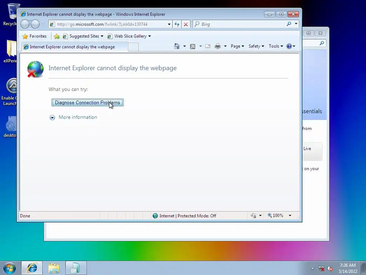Expand the Feeds dropdown arrow
This screenshot has height=275, width=366.
[201, 46]
